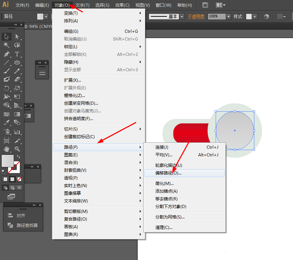Viewport: 293px width, 260px height.
Task: Select 路径(P) in Object menu
Action: click(98, 147)
